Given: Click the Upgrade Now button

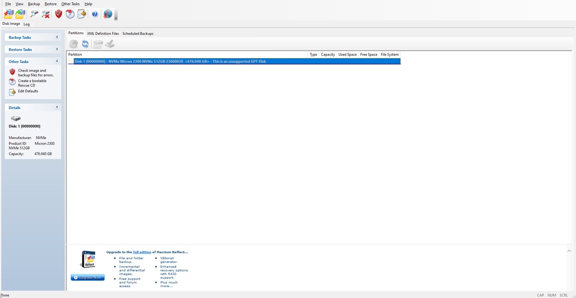Looking at the screenshot, I should [x=88, y=278].
